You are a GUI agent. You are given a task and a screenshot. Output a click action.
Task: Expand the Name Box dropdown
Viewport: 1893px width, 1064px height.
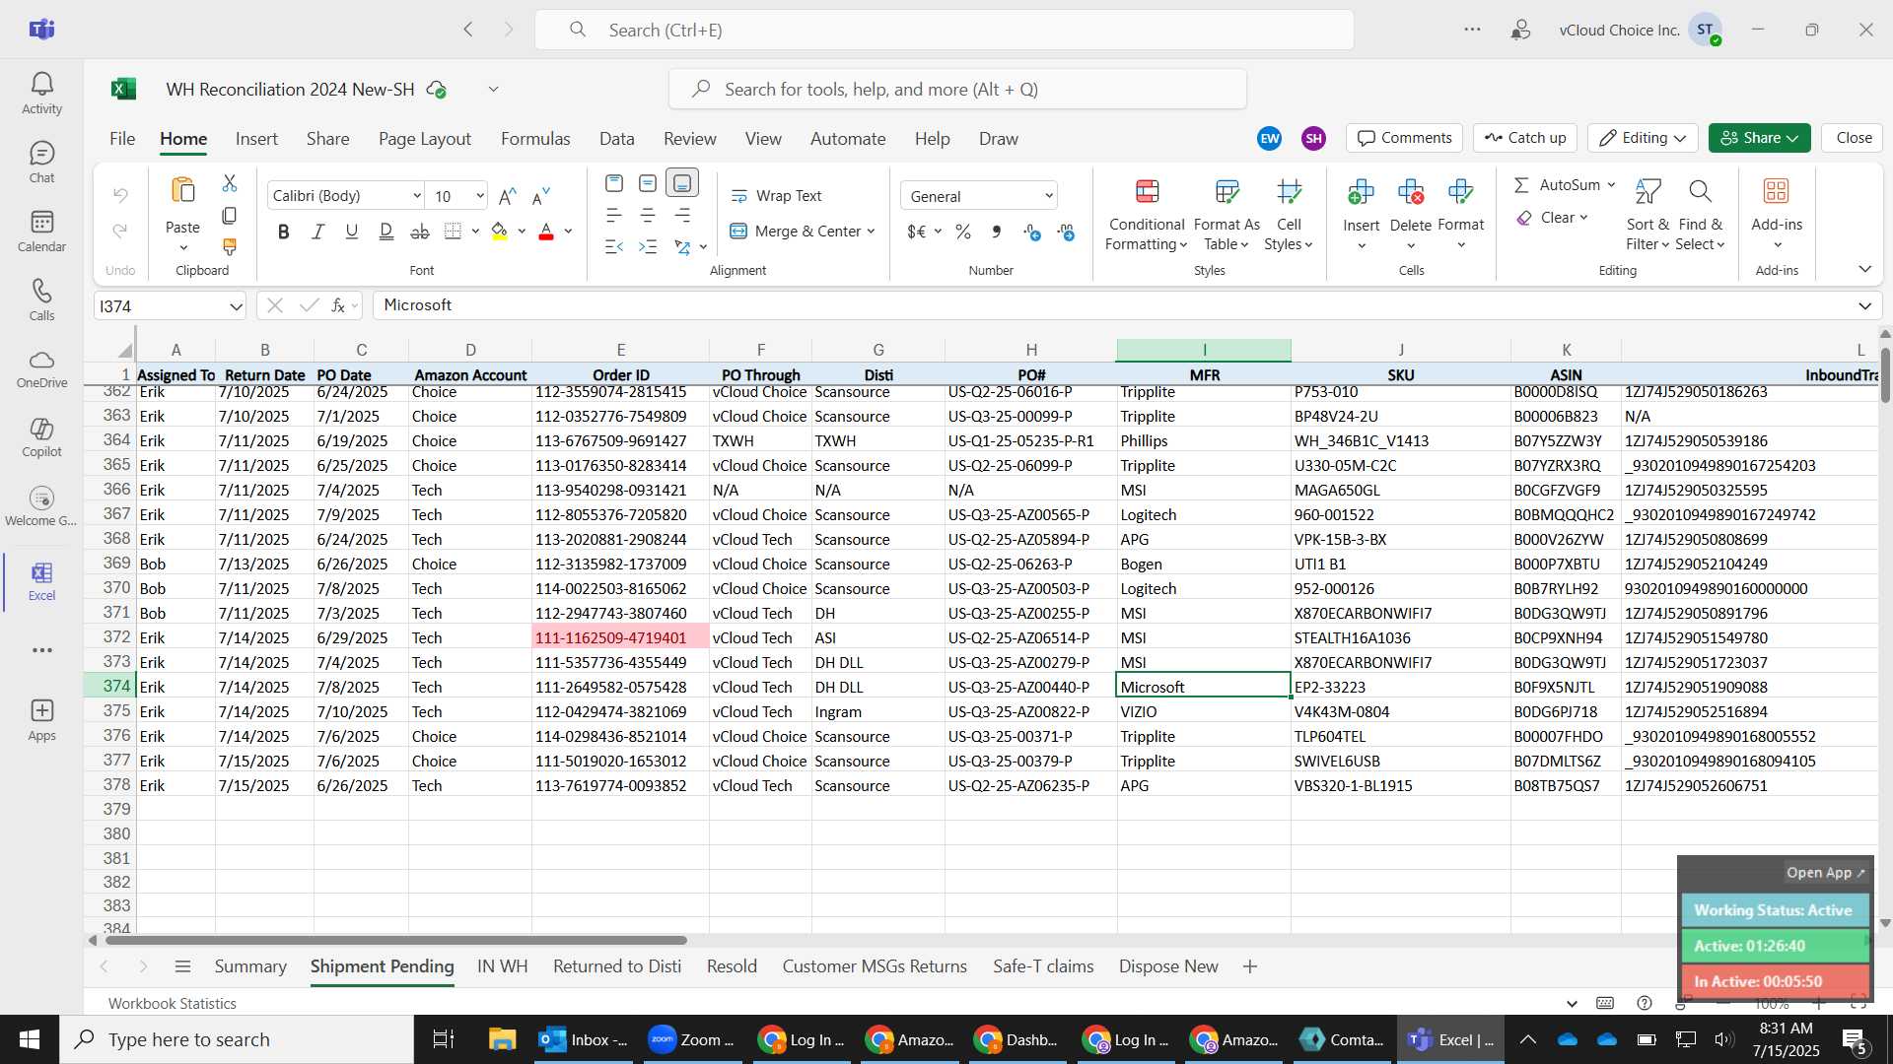(x=236, y=306)
